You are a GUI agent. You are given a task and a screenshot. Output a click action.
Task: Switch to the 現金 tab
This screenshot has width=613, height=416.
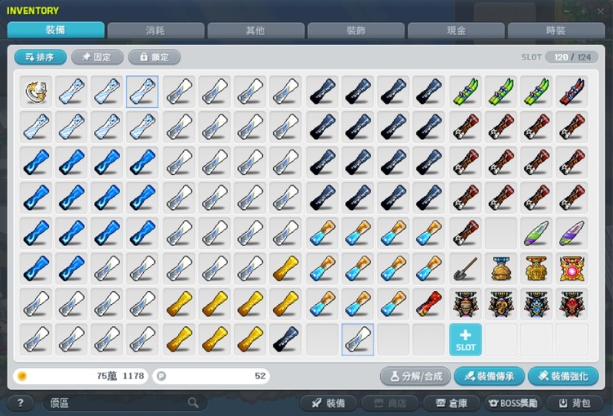pyautogui.click(x=456, y=30)
